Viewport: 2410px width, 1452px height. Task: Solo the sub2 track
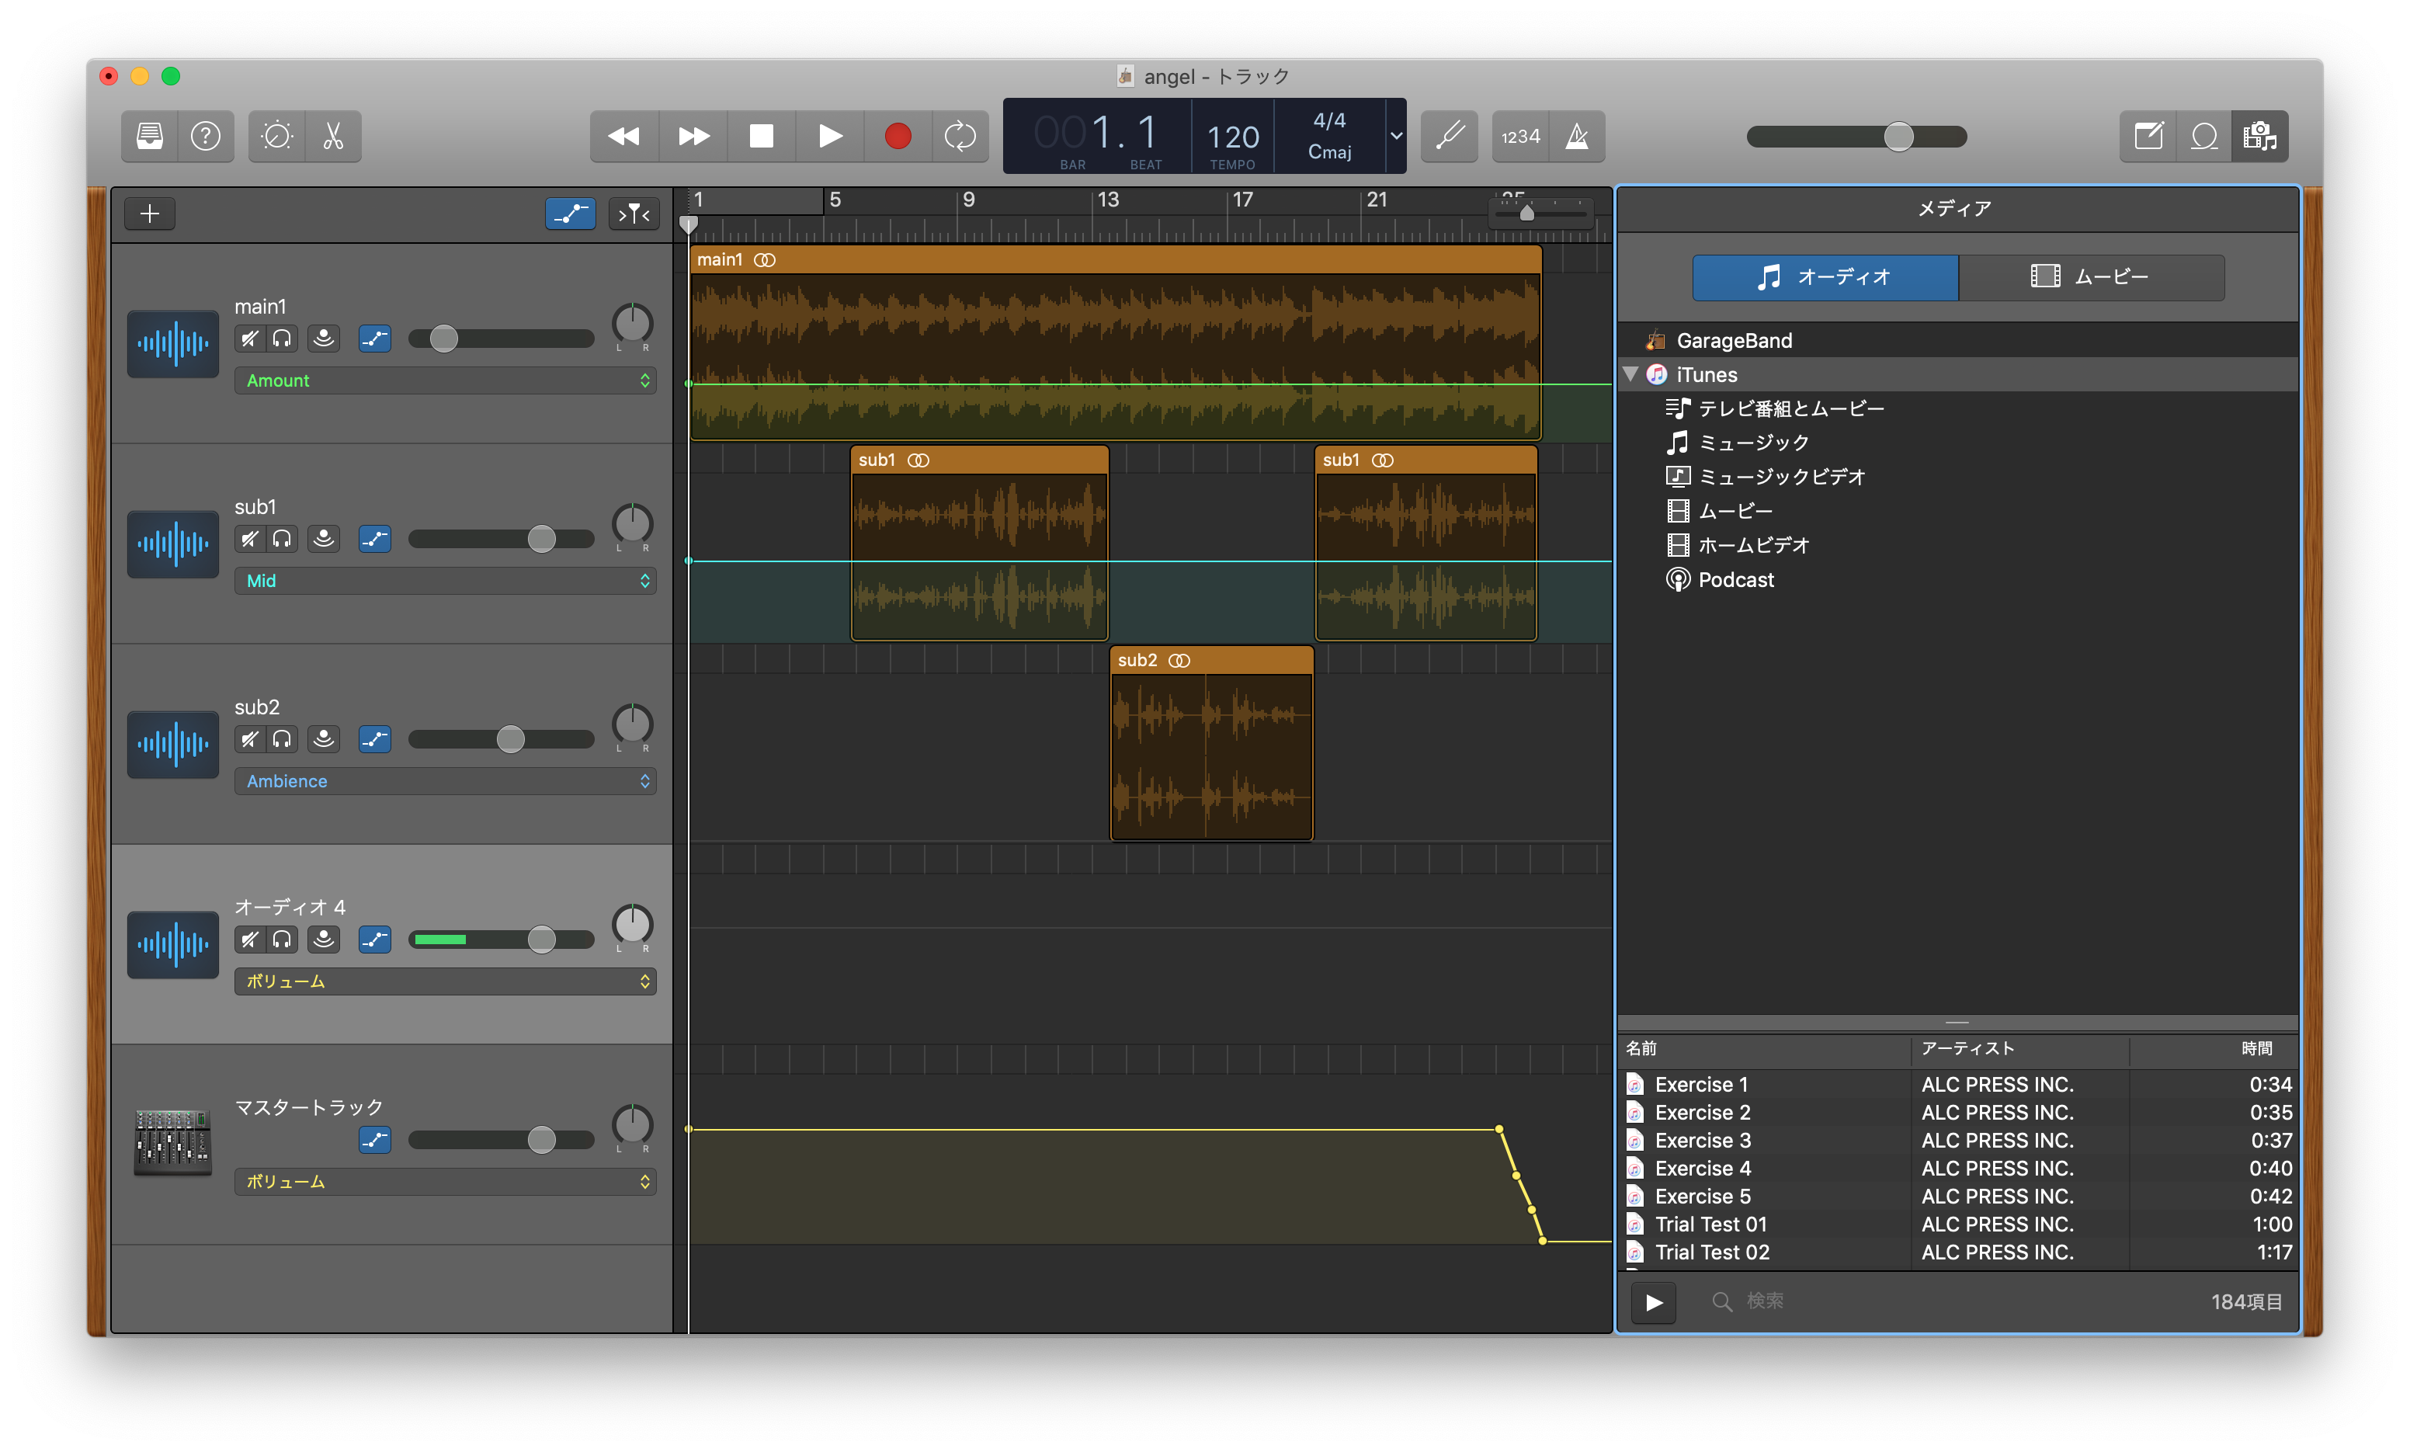pyautogui.click(x=282, y=740)
